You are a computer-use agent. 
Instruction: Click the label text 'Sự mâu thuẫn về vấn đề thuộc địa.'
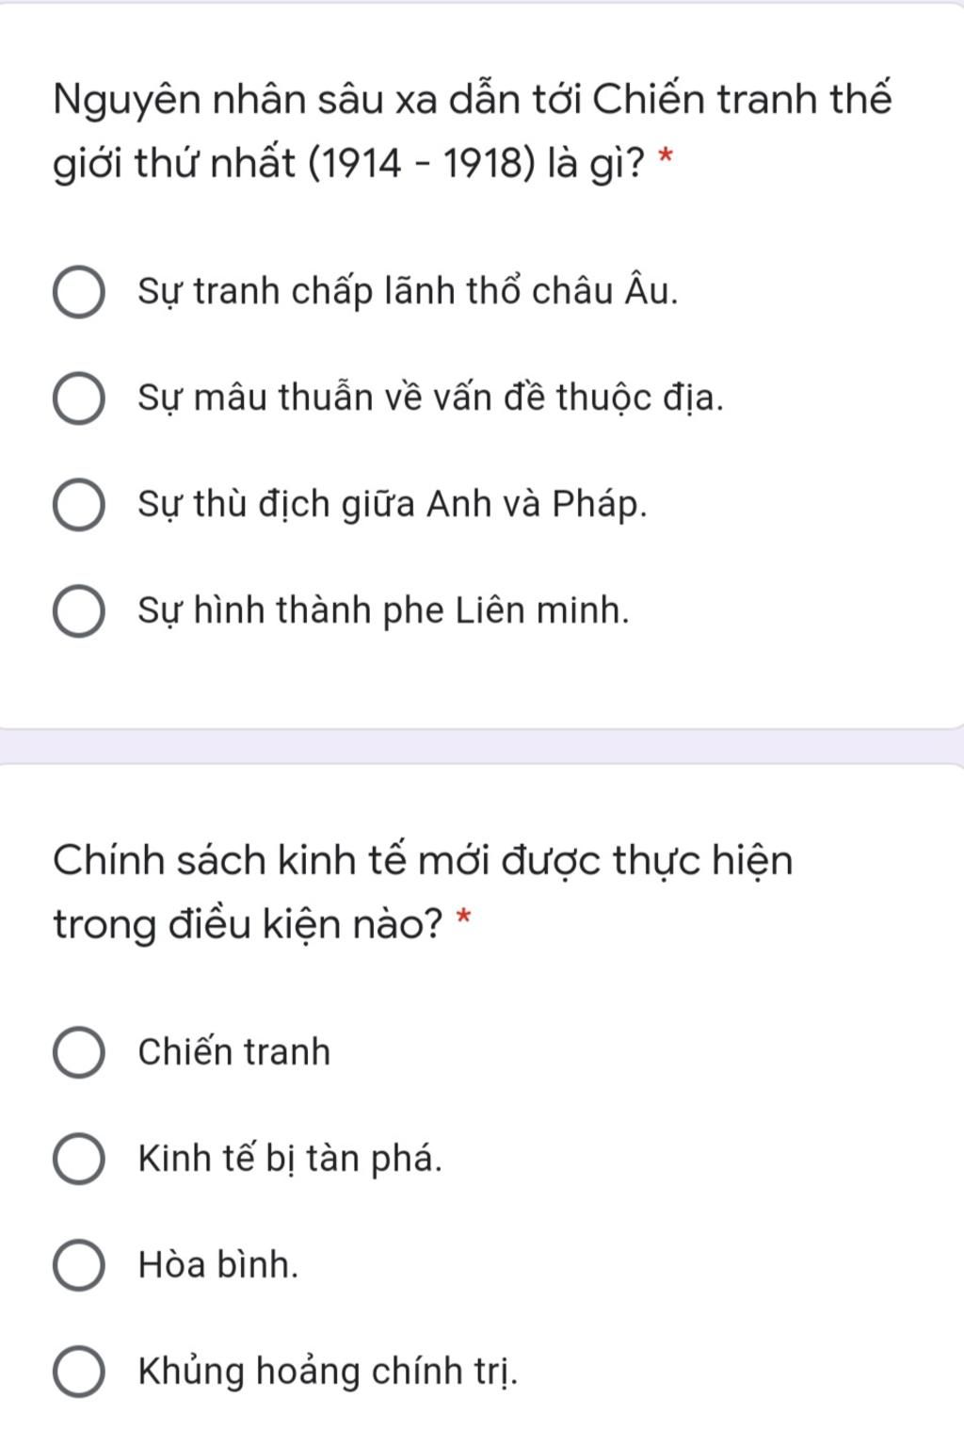(x=431, y=398)
